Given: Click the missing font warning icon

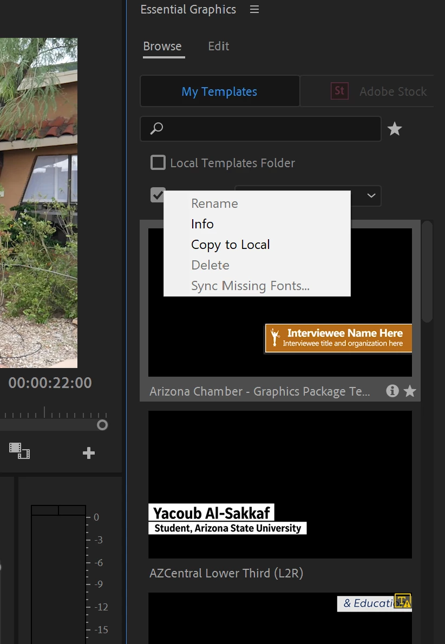Looking at the screenshot, I should pos(403,601).
